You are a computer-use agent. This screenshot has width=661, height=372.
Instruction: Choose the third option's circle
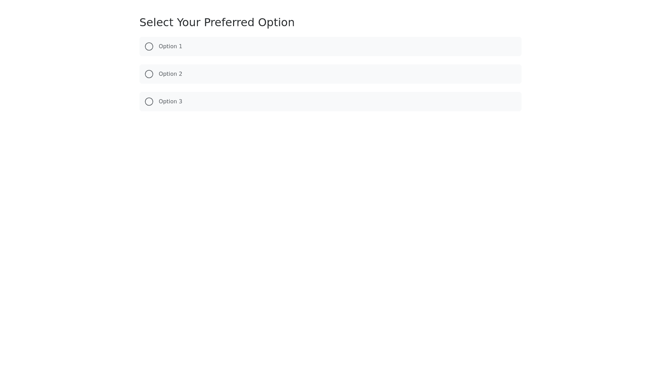point(149,102)
